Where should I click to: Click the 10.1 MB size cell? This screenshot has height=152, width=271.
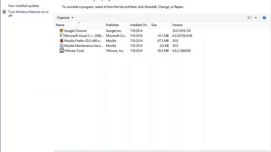coord(163,35)
